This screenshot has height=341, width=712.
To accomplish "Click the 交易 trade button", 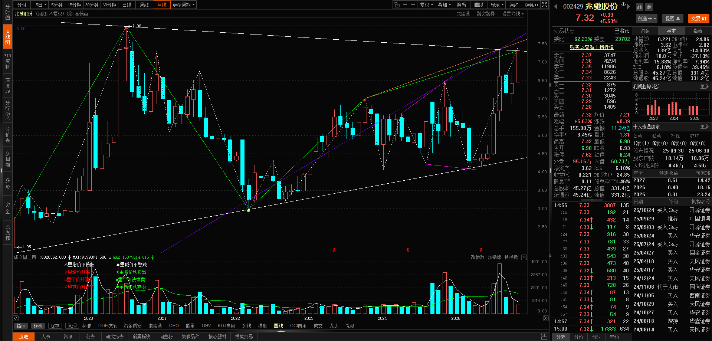I will 699,19.
